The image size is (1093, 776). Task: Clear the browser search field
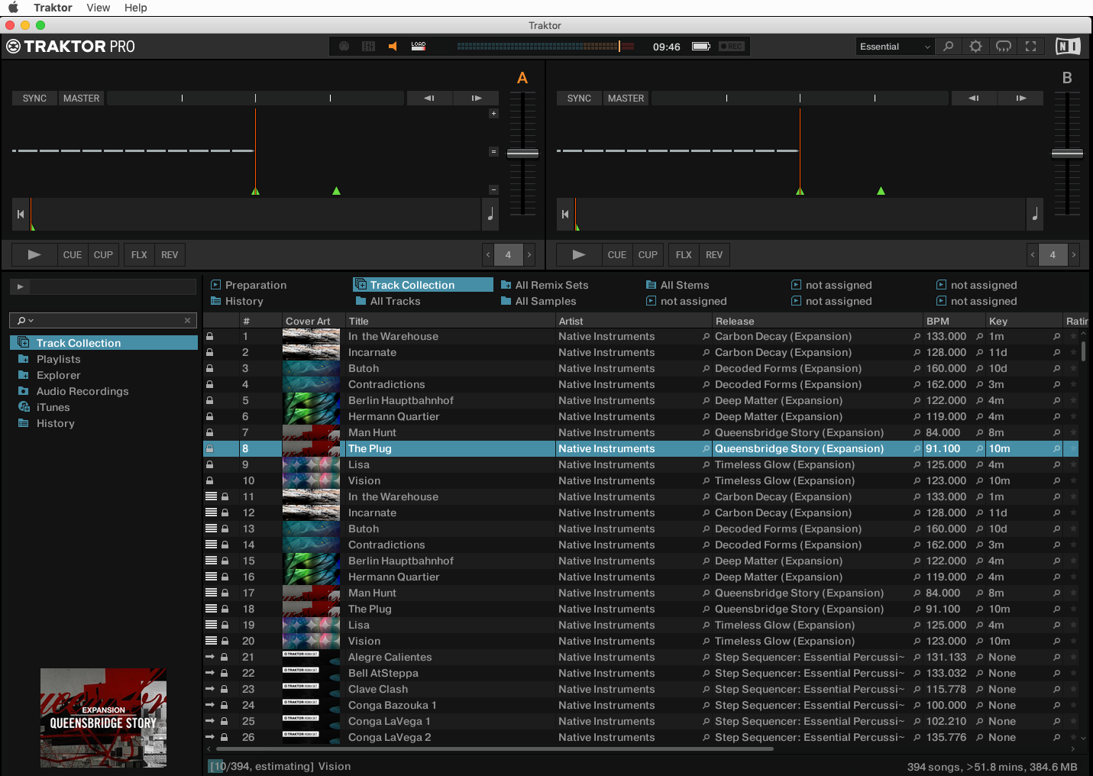click(188, 321)
